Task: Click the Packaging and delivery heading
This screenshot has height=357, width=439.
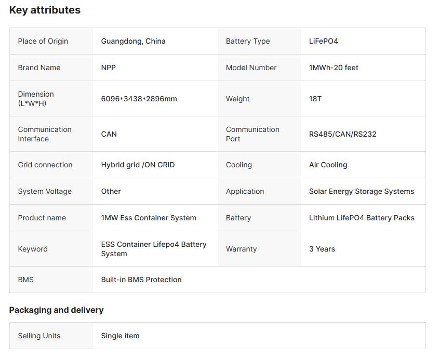Action: (x=56, y=310)
